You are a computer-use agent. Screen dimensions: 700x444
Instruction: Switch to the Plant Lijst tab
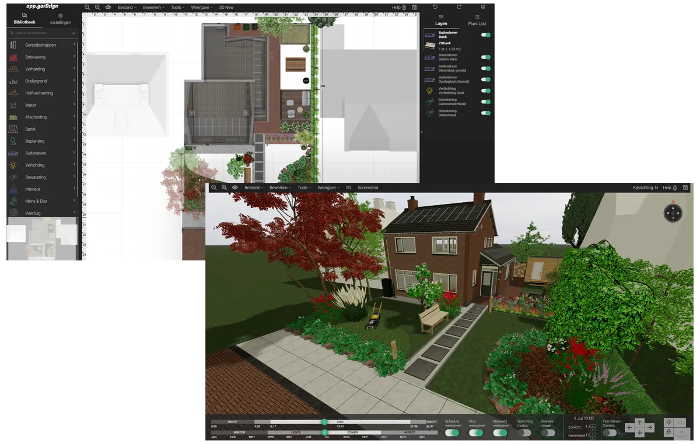(x=477, y=20)
